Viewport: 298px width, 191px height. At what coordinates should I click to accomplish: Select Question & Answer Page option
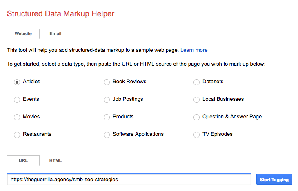click(x=196, y=117)
